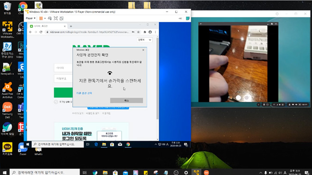Screen dimensions: 312x175
Task: Open the Avast Free Antivirus desktop icon
Action: click(7, 90)
